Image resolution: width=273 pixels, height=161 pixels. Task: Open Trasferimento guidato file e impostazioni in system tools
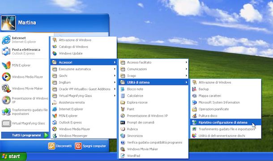pyautogui.click(x=226, y=129)
